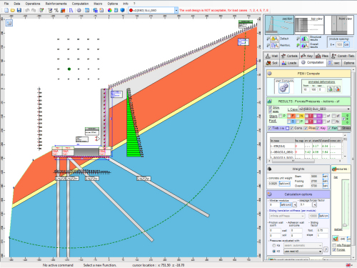This screenshot has width=357, height=268.
Task: Select the top view thumbnail
Action: pos(309,25)
